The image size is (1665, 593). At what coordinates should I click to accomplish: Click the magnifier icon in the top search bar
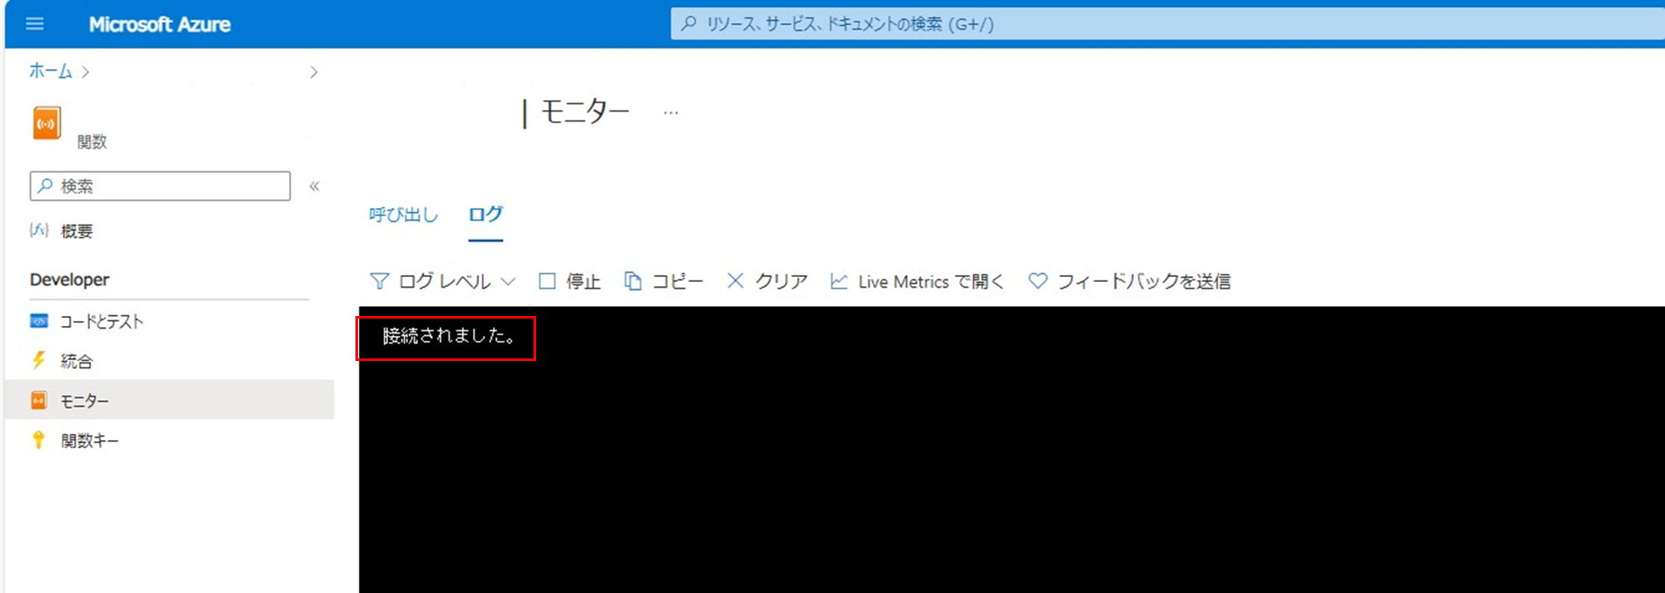(x=688, y=24)
